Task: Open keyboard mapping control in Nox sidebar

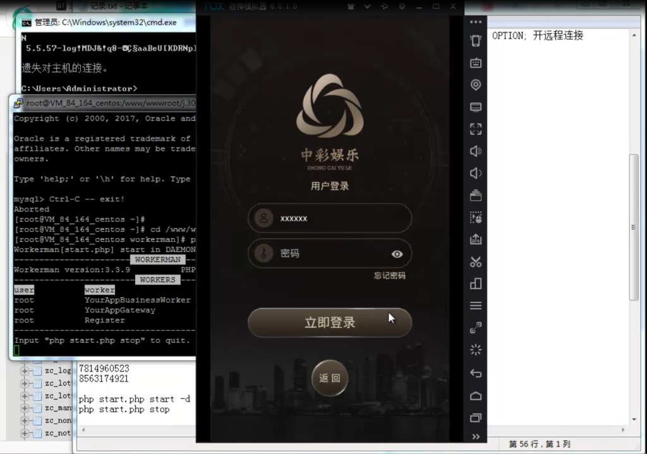Action: pos(476,63)
